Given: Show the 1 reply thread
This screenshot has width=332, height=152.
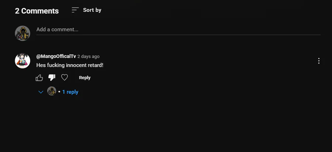Looking at the screenshot, I should click(x=70, y=92).
